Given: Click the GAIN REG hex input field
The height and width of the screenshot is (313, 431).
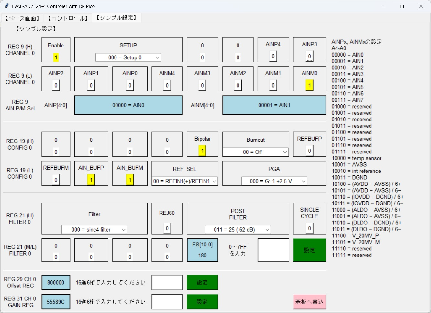Looking at the screenshot, I should [x=167, y=302].
